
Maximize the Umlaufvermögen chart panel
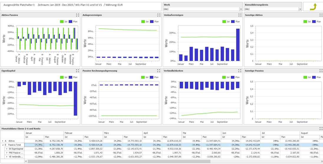point(240,15)
